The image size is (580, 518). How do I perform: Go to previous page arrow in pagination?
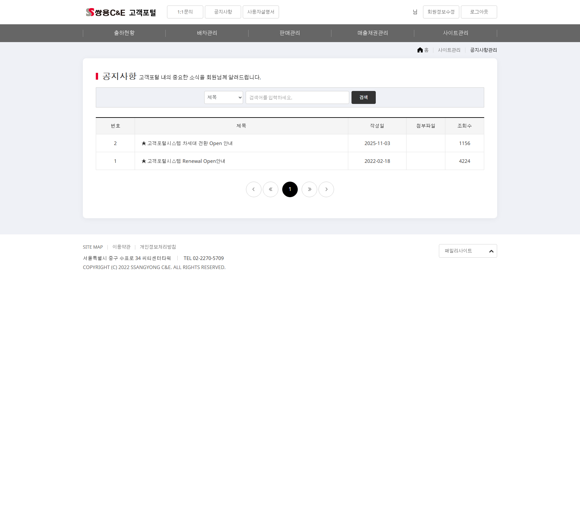click(x=254, y=189)
